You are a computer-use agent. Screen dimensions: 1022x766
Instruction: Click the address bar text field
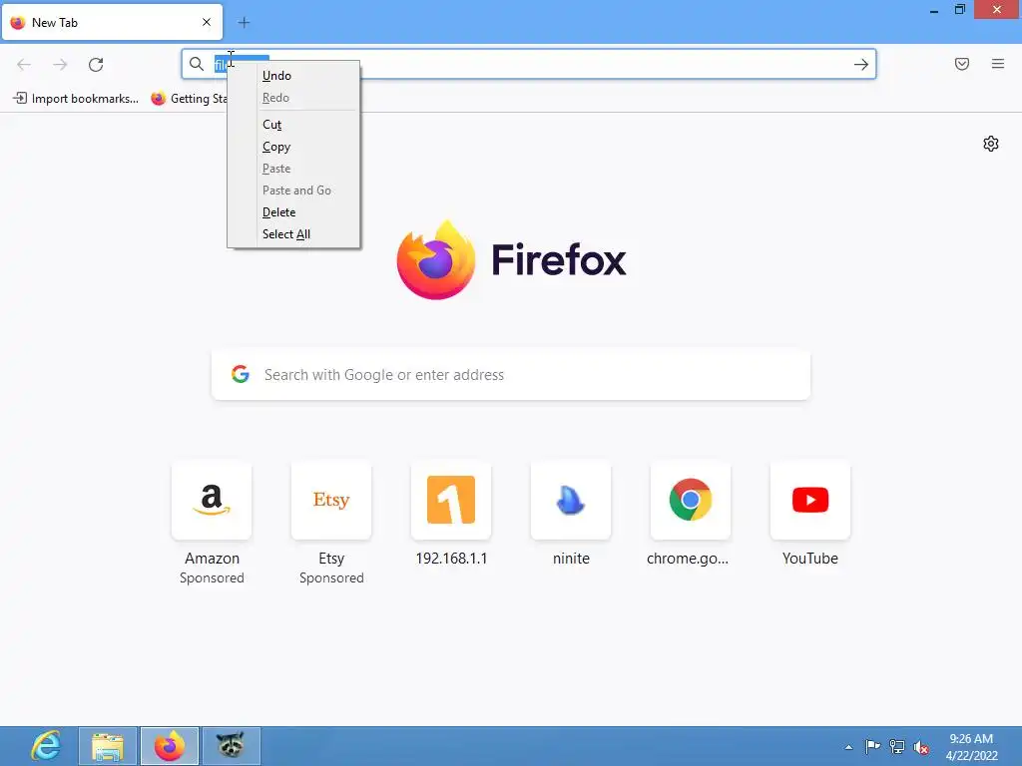point(529,64)
